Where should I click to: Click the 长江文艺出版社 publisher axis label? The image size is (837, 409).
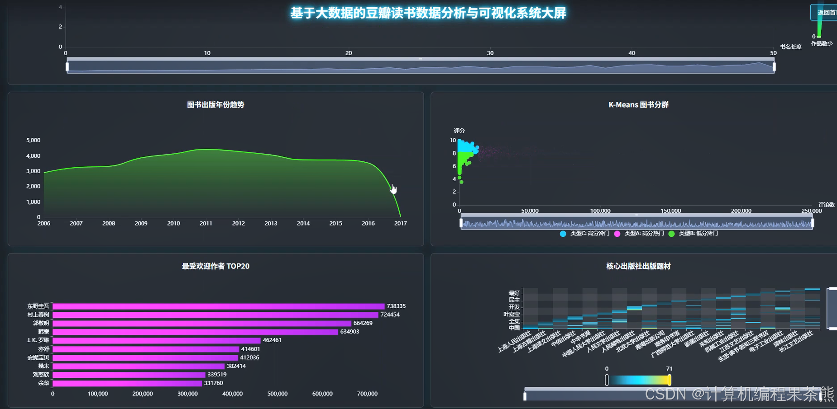point(796,342)
